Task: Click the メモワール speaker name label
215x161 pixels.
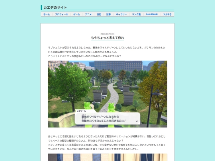Action: pos(81,111)
